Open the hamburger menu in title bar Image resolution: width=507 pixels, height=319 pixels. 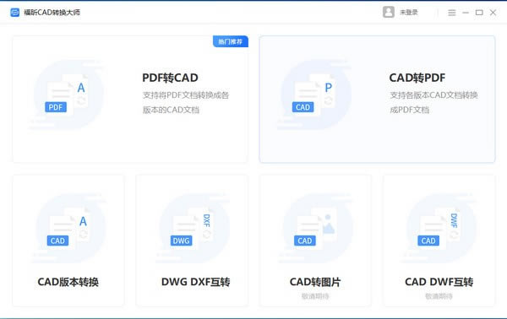tap(452, 13)
